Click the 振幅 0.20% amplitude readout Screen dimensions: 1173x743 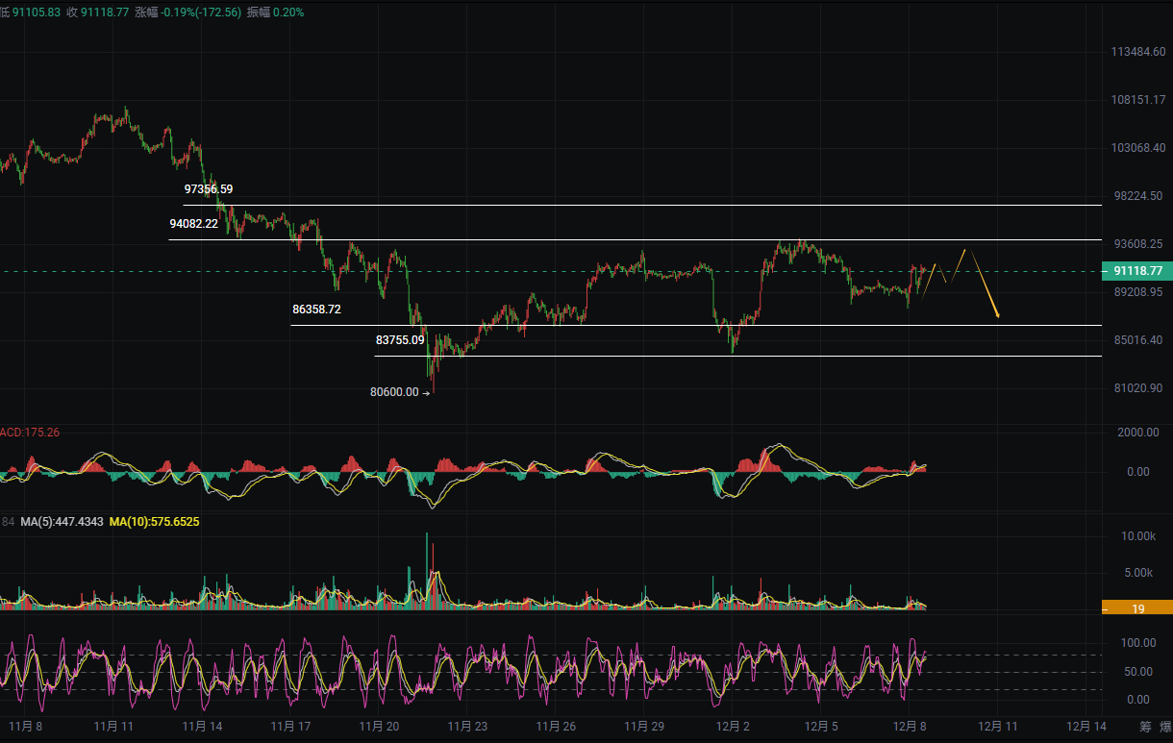(x=276, y=12)
